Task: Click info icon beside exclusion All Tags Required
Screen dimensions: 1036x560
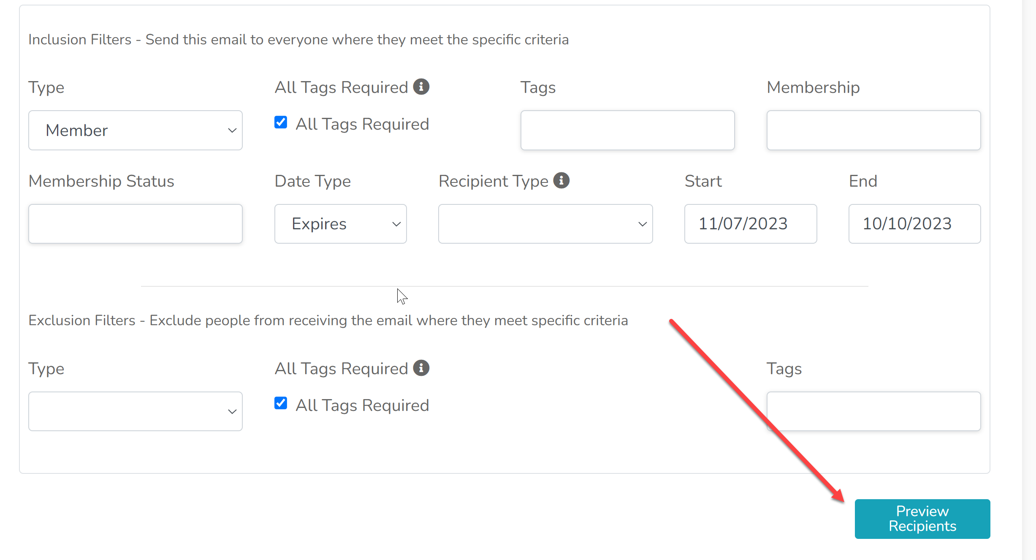Action: pyautogui.click(x=421, y=368)
